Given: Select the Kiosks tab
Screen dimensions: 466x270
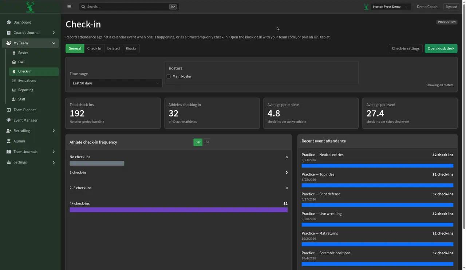Looking at the screenshot, I should pos(131,48).
